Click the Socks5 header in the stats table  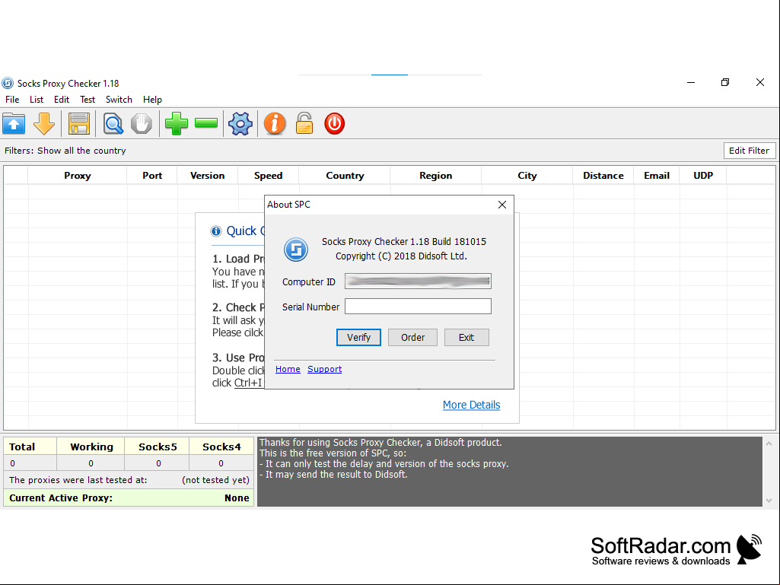[158, 447]
